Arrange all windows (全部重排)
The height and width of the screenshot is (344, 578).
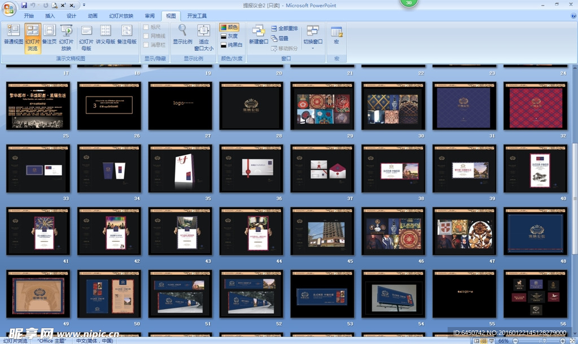point(284,28)
